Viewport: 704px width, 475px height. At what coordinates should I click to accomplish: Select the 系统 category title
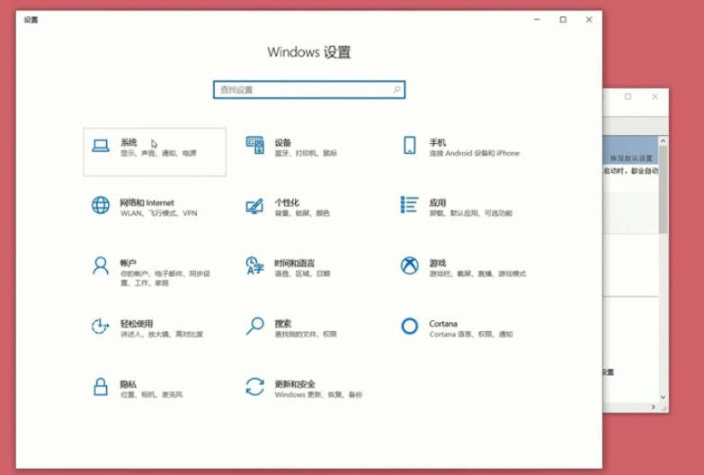(x=129, y=142)
